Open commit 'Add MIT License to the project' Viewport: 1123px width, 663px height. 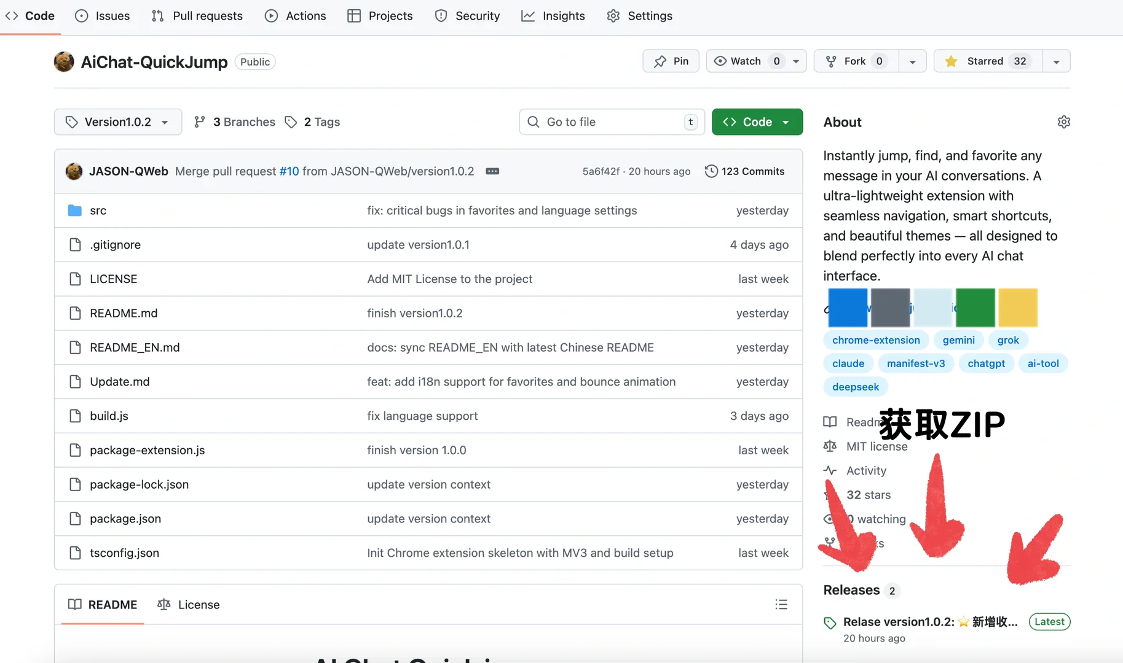point(450,279)
